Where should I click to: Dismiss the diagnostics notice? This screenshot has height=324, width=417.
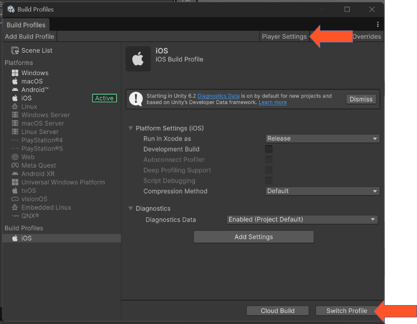pyautogui.click(x=361, y=99)
